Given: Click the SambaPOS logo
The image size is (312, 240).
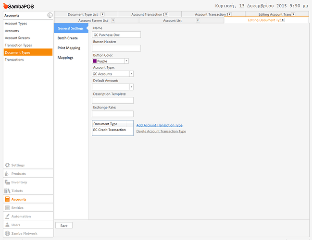Looking at the screenshot, I should point(18,6).
